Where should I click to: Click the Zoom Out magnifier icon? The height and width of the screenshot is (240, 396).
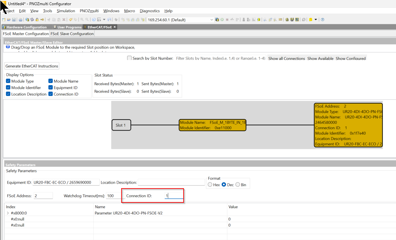click(87, 20)
